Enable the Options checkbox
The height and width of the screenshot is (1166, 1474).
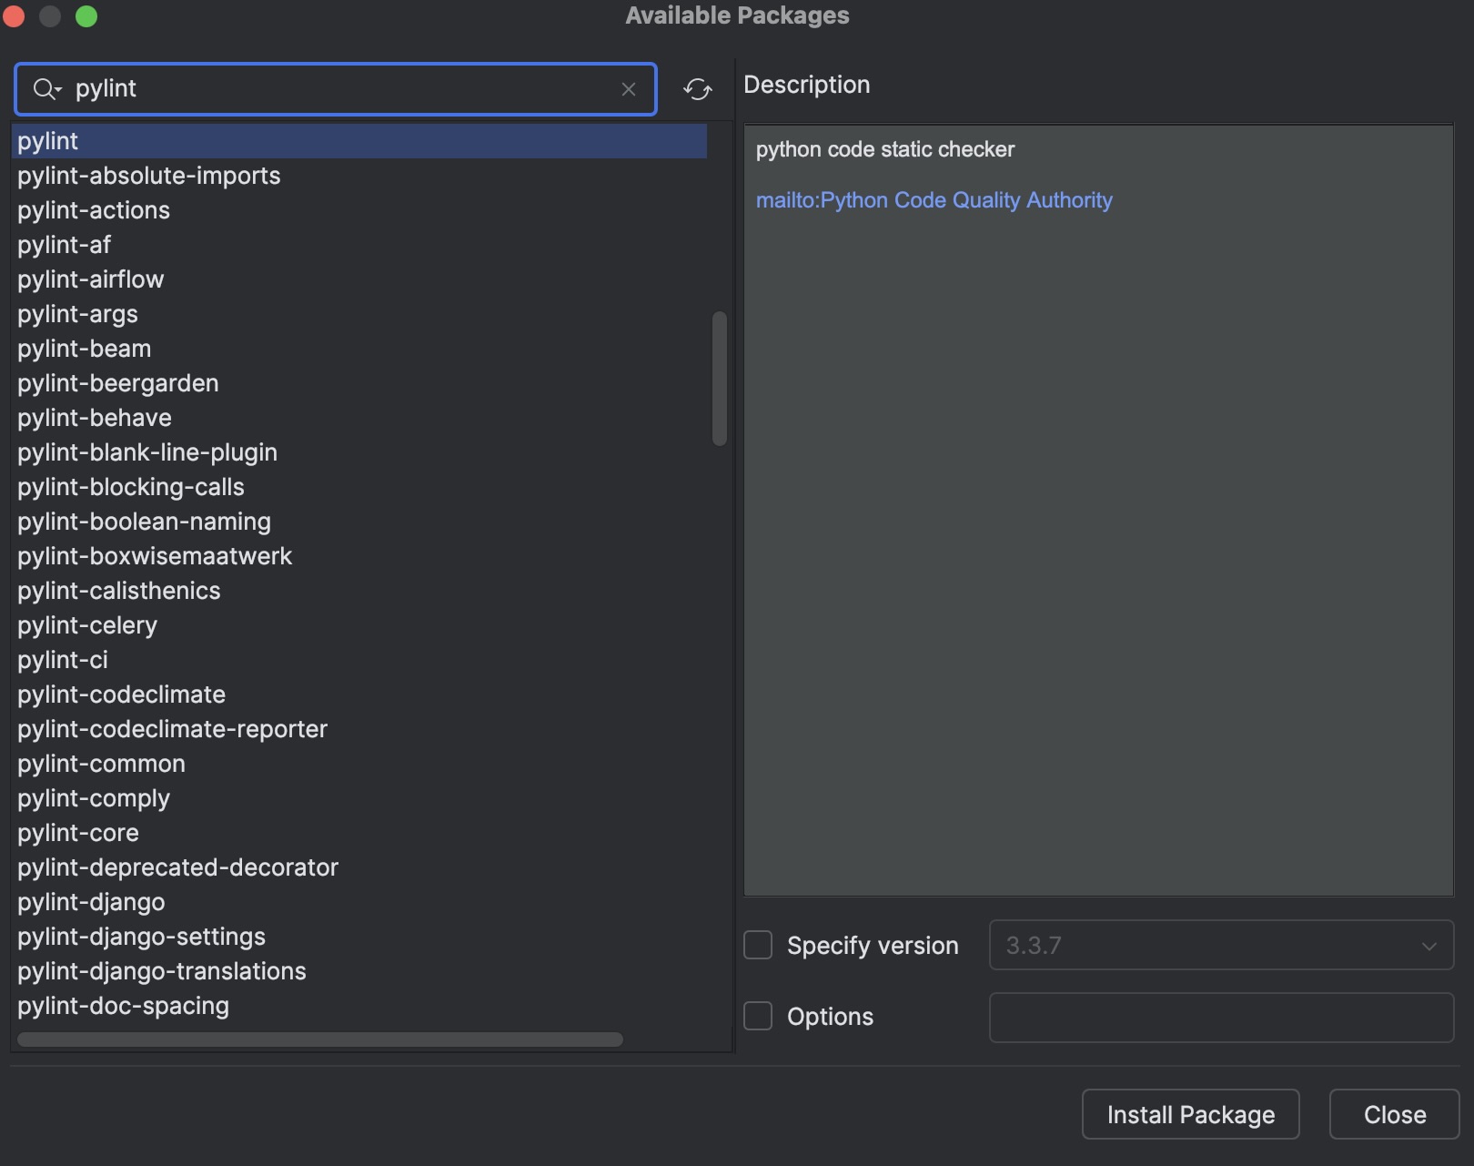[x=757, y=1016]
